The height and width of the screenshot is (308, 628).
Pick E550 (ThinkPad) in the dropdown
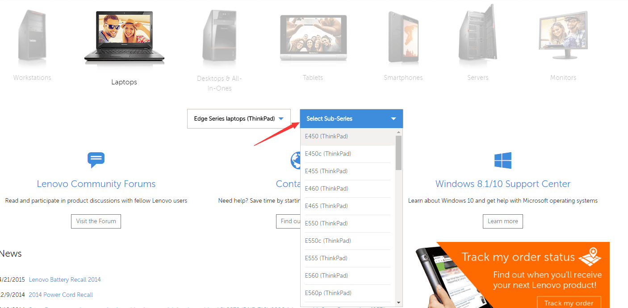pos(347,224)
